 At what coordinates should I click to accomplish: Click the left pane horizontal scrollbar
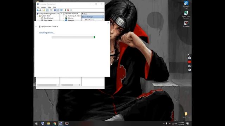(48, 85)
